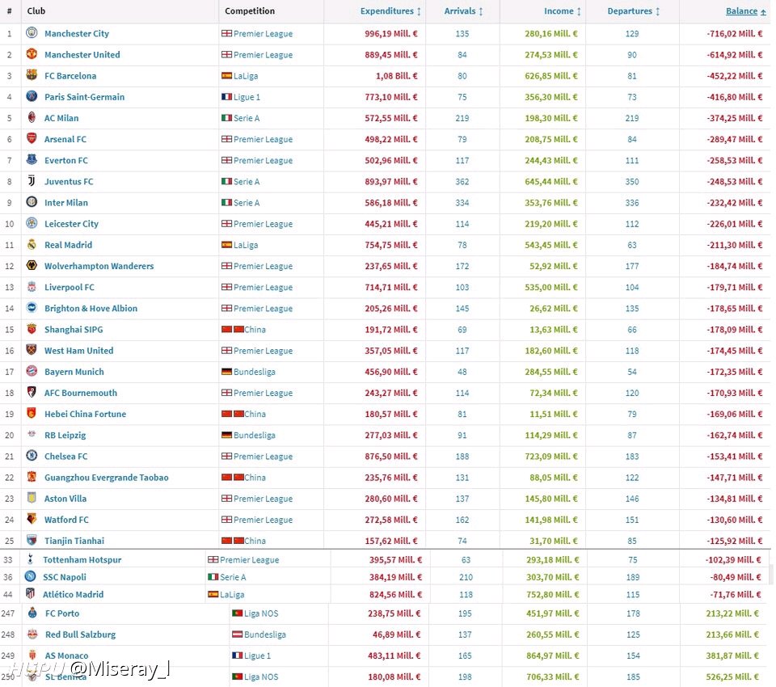
Task: Open the Red Bull Salzburg club link
Action: pos(81,634)
